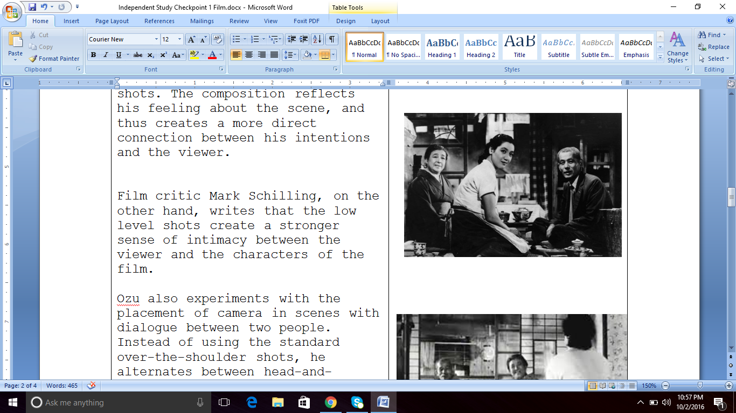
Task: Open Select dropdown in Editing group
Action: pos(714,59)
